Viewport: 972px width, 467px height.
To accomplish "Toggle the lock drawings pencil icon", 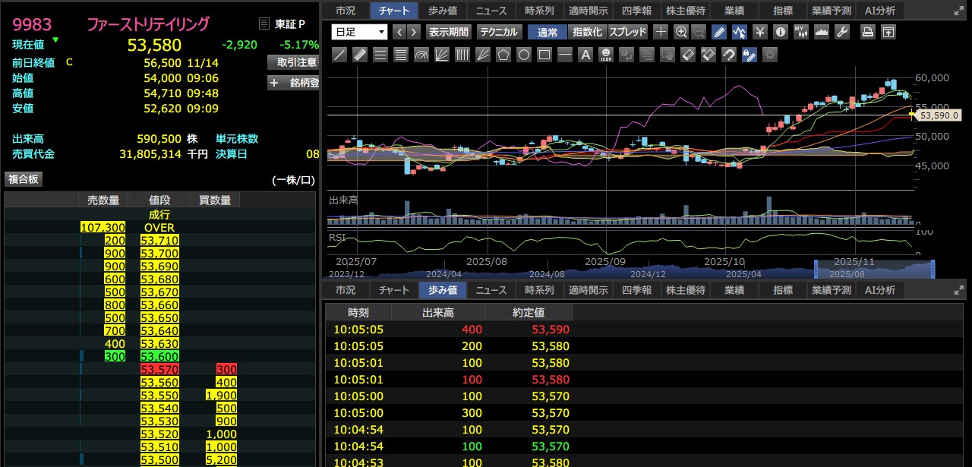I will point(749,55).
